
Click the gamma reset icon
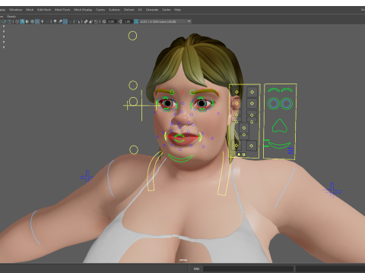point(120,21)
